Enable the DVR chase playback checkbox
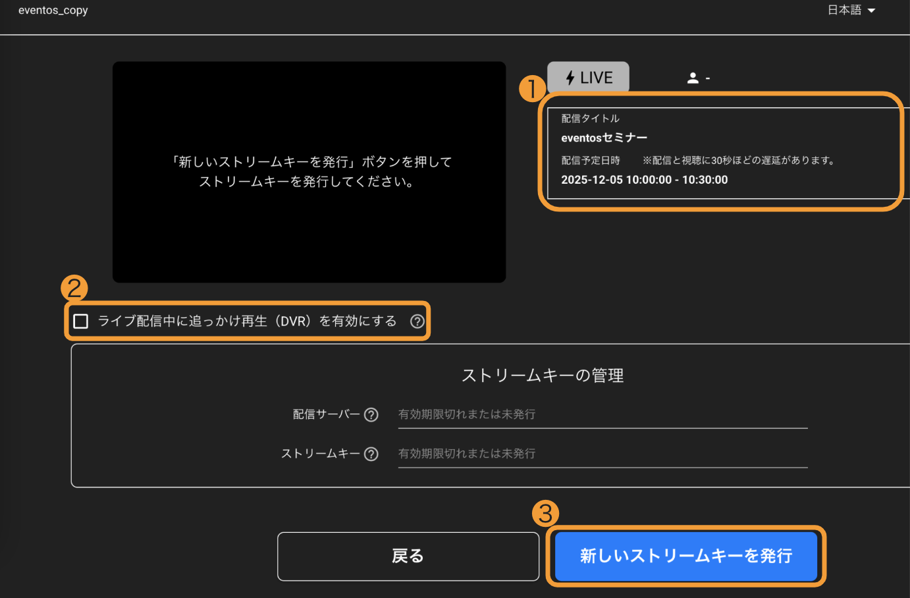Viewport: 910px width, 598px height. 81,321
